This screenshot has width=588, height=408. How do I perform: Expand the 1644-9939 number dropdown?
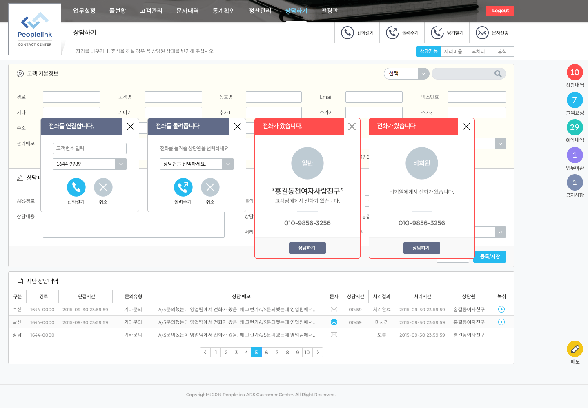121,164
